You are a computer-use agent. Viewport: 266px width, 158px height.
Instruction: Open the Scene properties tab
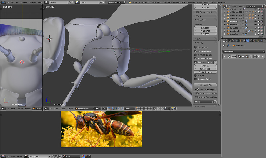coord(234,40)
